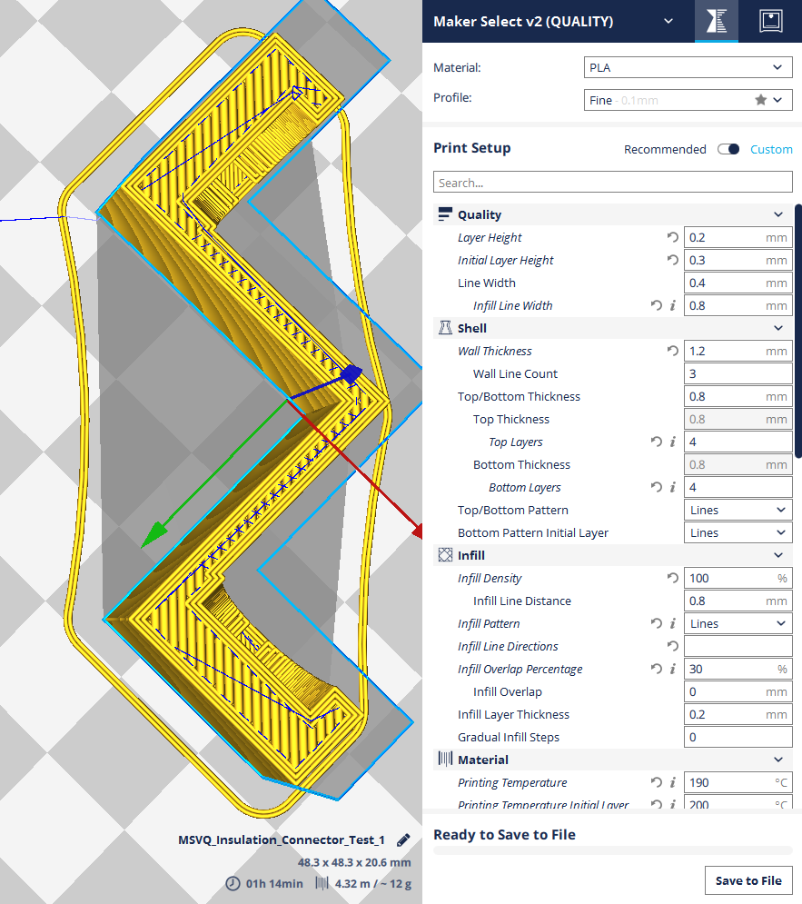The image size is (802, 904).
Task: Switch to the slicing settings tab in header
Action: 716,21
